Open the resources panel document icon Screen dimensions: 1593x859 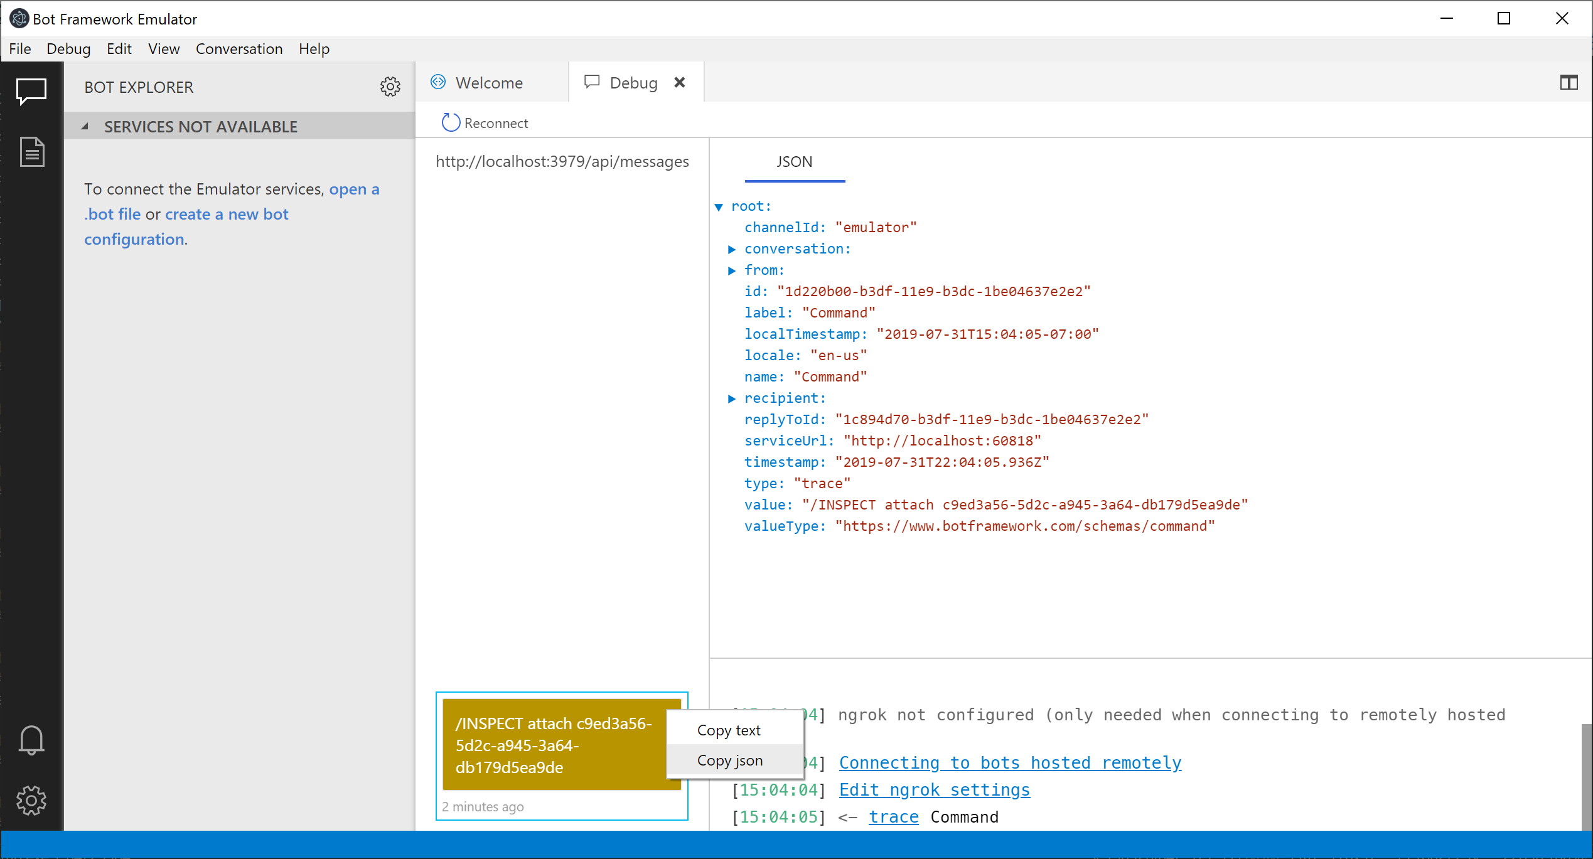coord(31,151)
